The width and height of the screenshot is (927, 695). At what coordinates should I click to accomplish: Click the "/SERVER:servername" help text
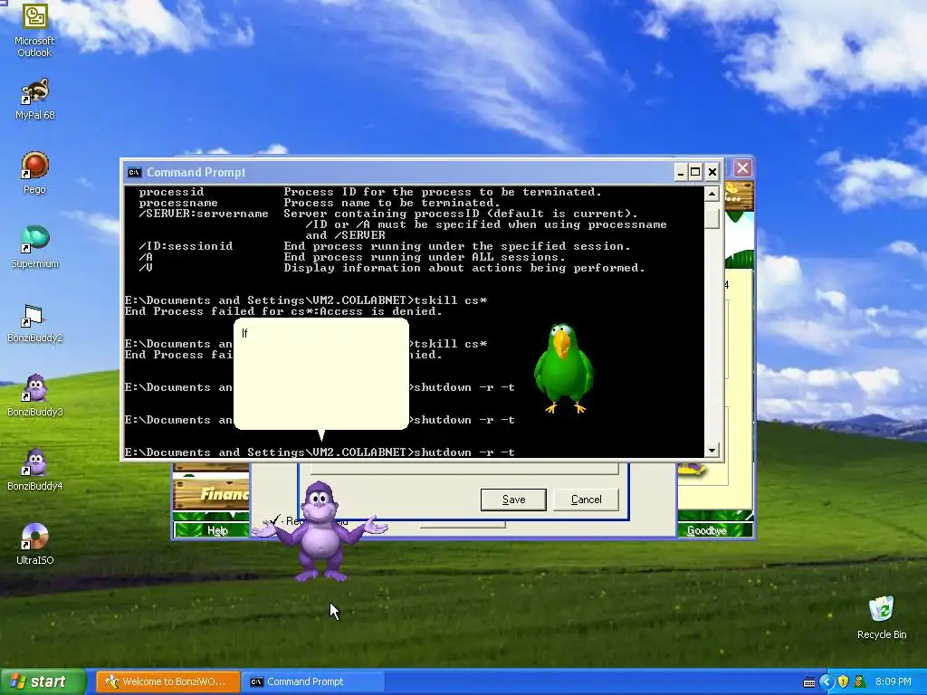click(x=204, y=214)
